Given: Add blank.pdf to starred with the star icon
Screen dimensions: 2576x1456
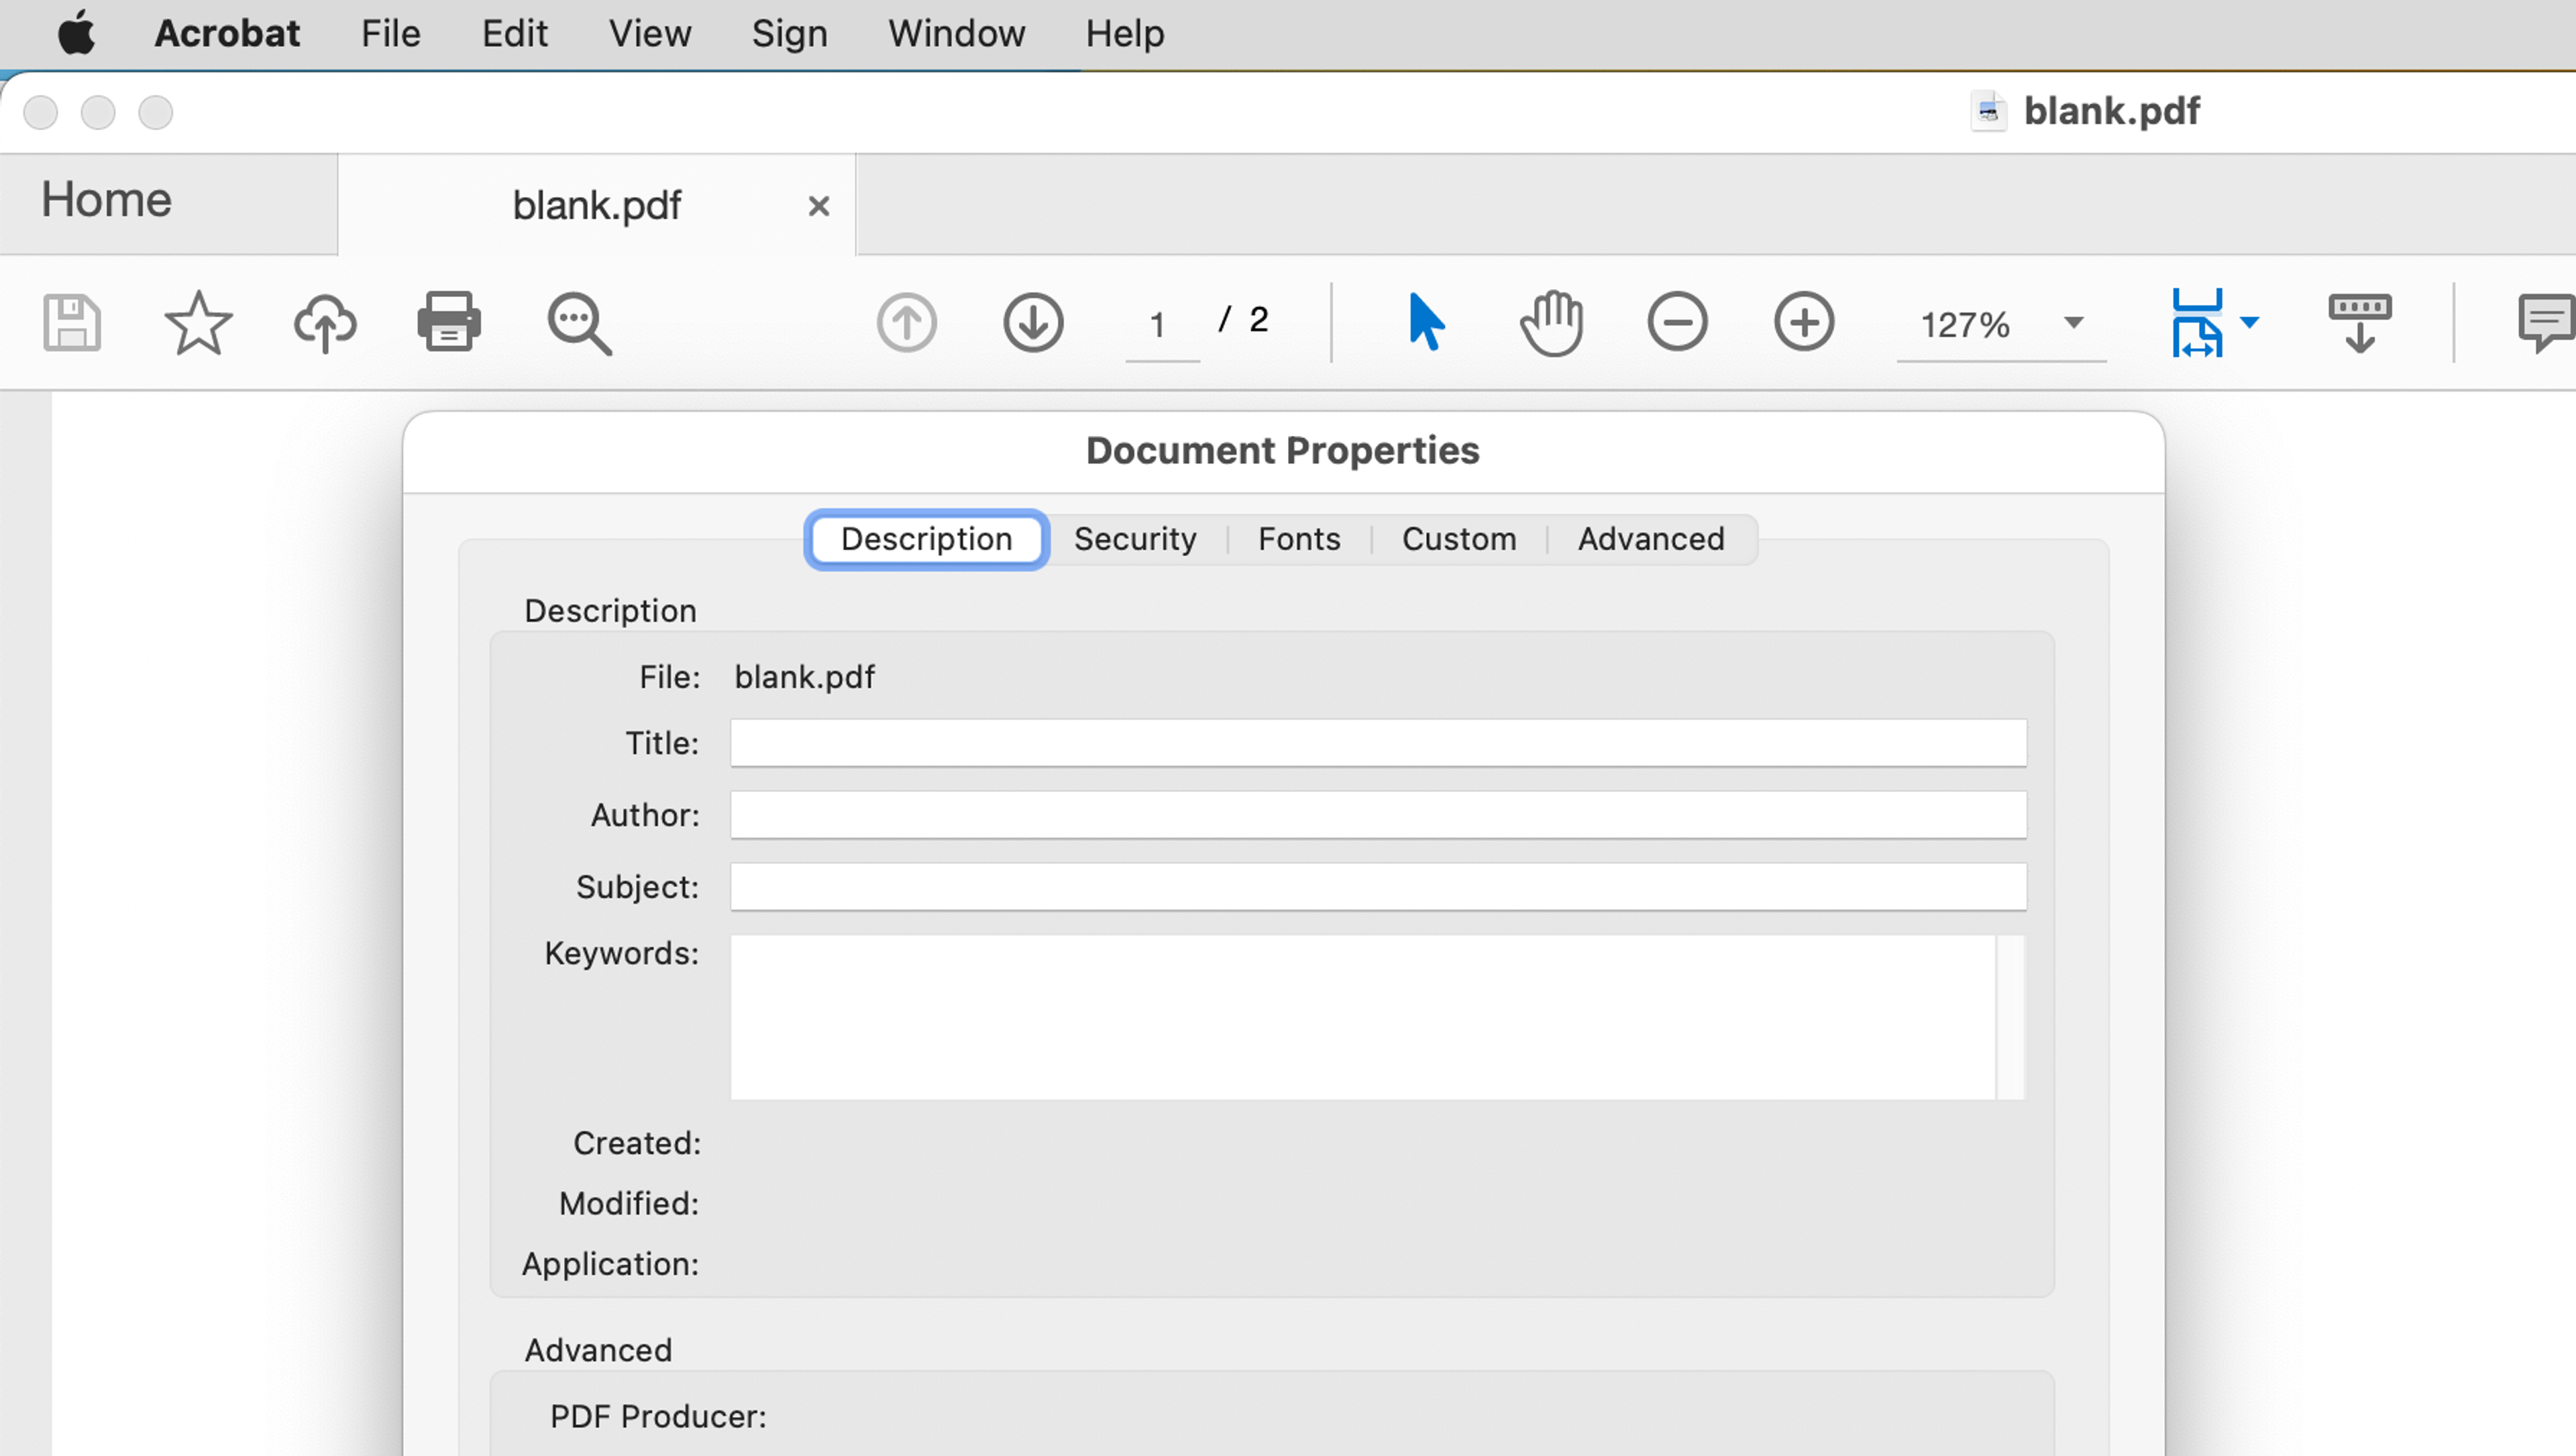Looking at the screenshot, I should point(198,322).
